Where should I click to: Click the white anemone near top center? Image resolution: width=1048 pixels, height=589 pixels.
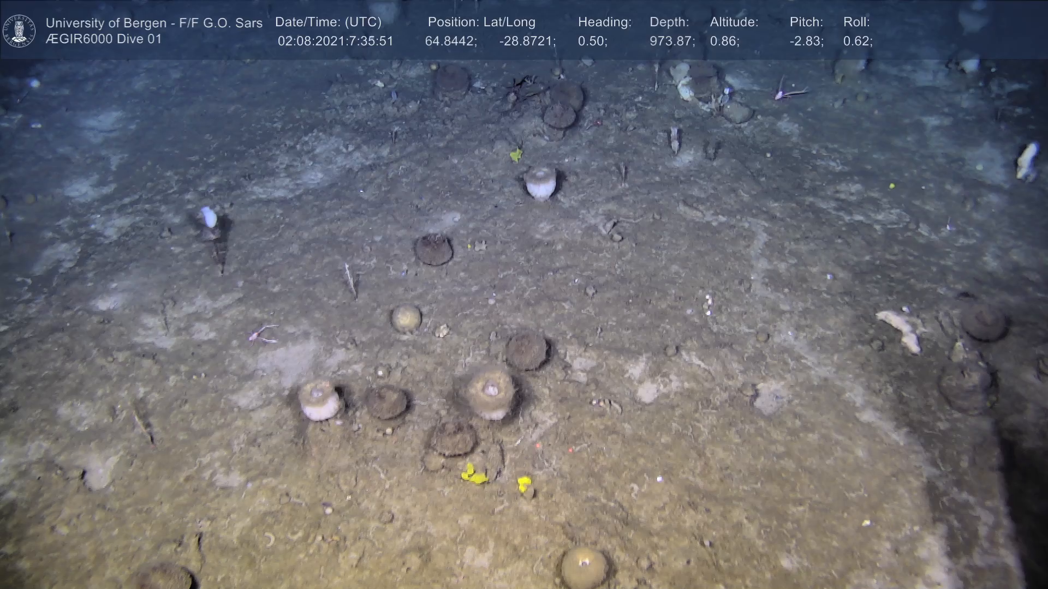pos(540,182)
